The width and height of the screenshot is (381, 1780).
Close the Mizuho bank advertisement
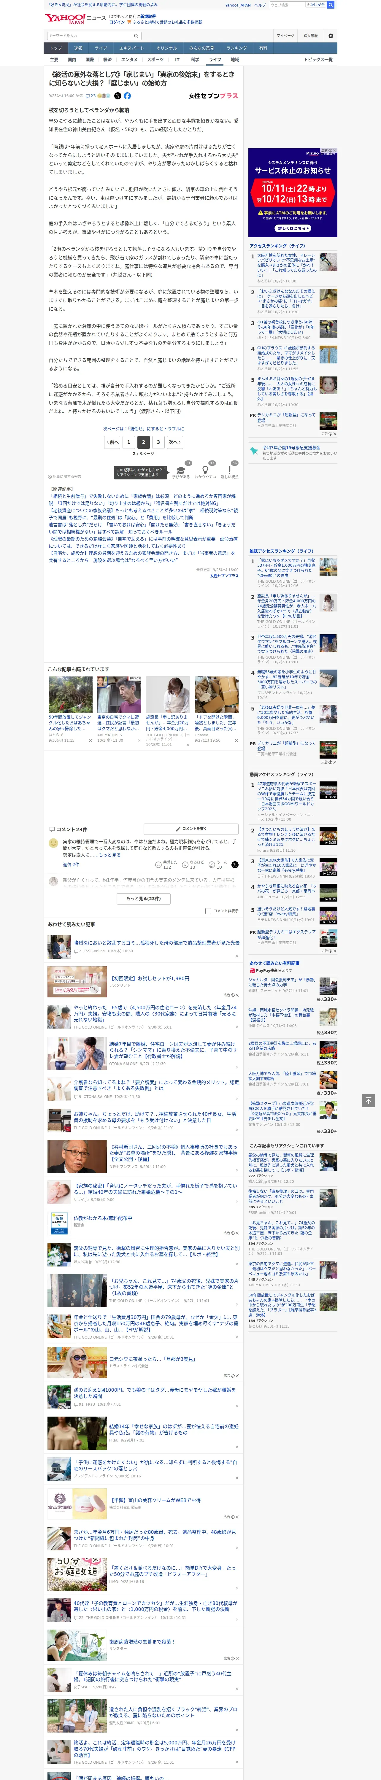point(335,151)
